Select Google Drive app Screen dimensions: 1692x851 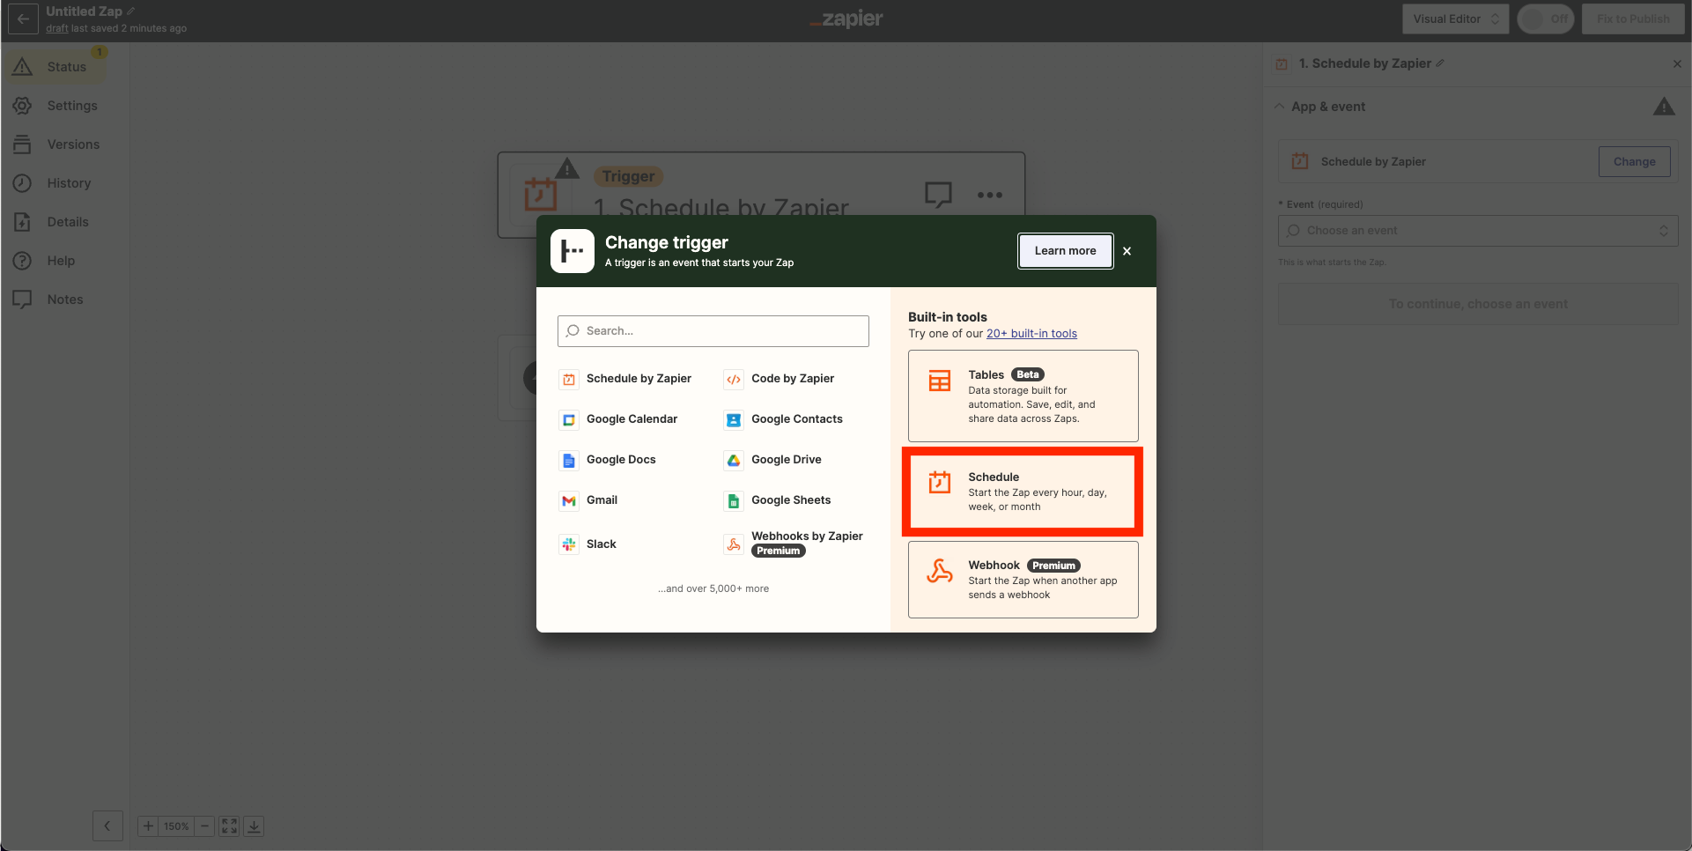click(773, 460)
